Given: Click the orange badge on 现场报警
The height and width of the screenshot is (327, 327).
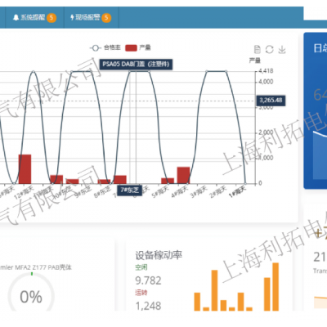Looking at the screenshot, I should point(106,18).
